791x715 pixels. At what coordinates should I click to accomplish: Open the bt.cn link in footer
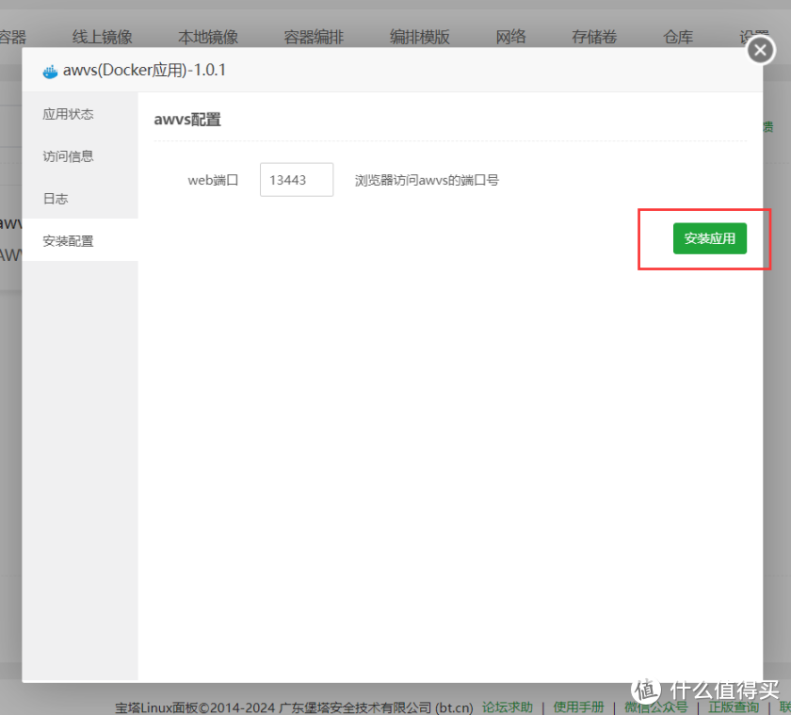[x=455, y=707]
